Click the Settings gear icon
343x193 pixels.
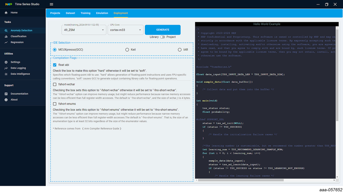click(6, 63)
